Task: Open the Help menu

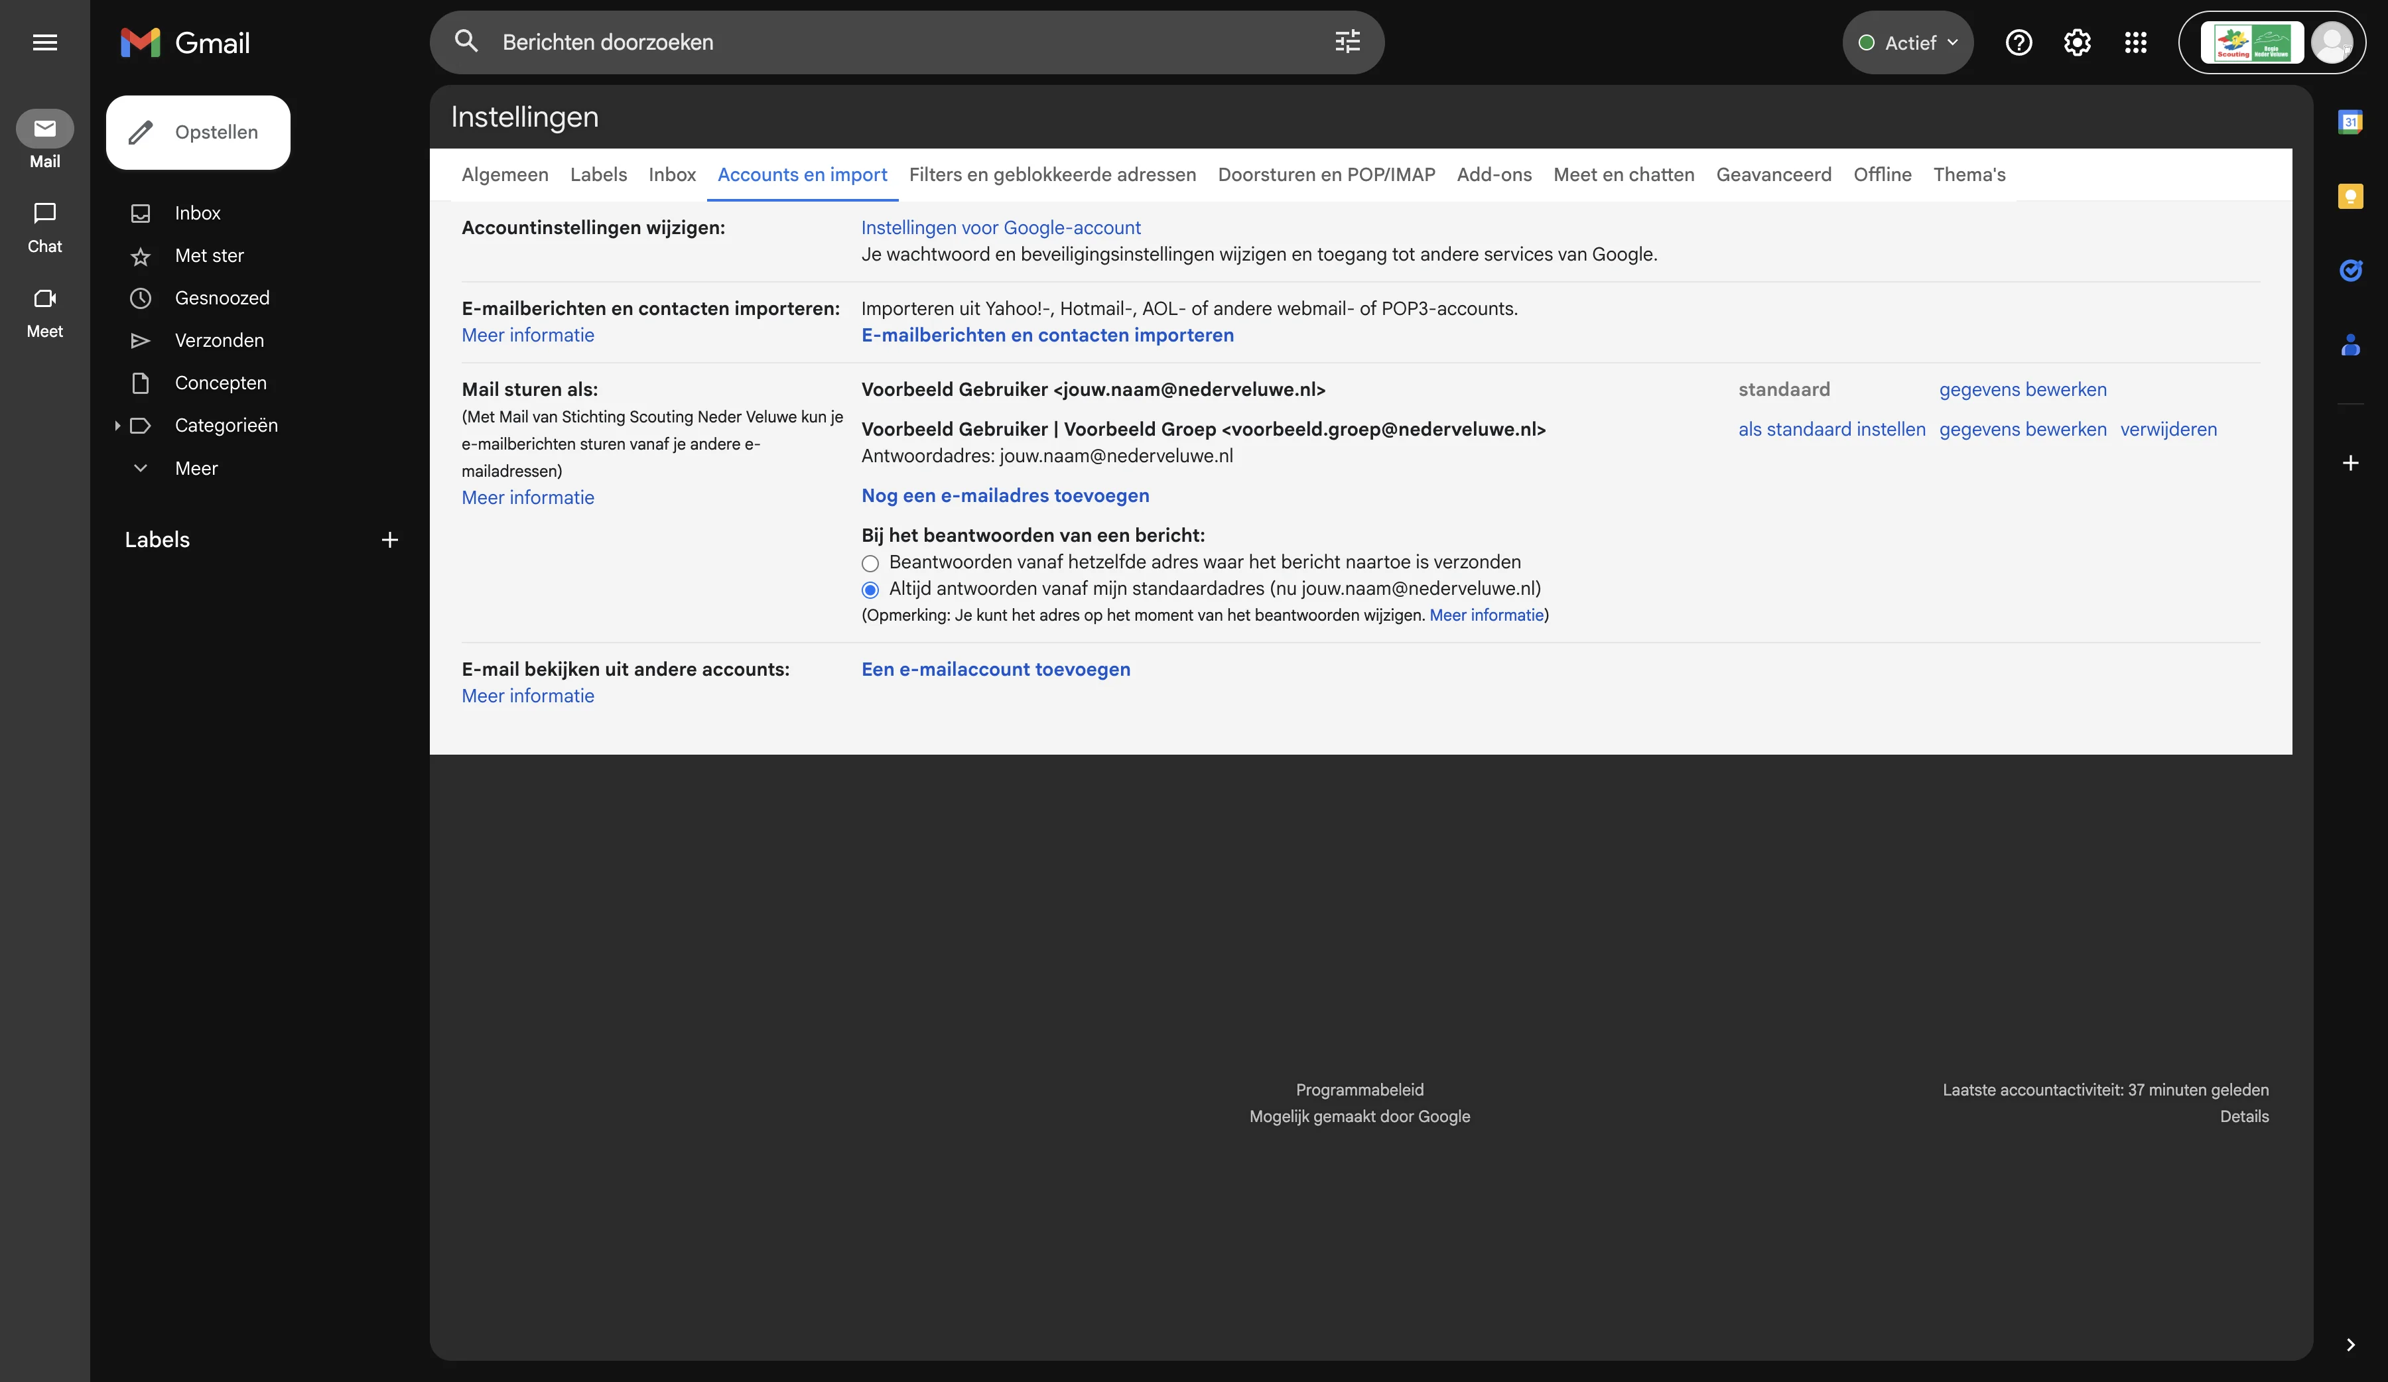Action: click(2019, 42)
